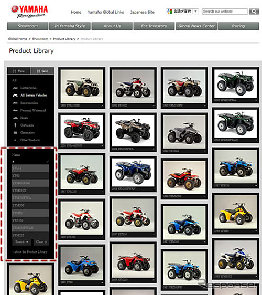This screenshot has height=295, width=262.
Task: Switch to Grid view
Action: pyautogui.click(x=42, y=71)
